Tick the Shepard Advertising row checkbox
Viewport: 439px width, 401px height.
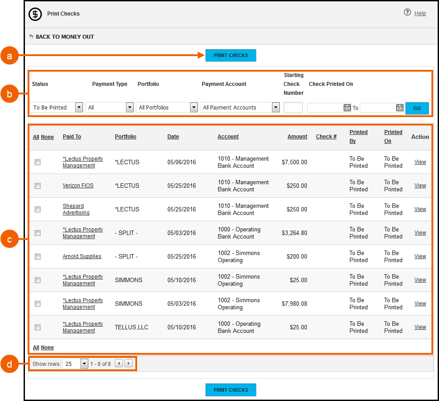[x=38, y=209]
